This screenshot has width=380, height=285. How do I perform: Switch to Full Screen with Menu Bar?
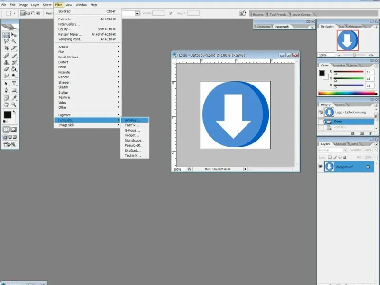[10, 137]
